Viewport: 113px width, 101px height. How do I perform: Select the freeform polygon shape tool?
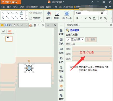(21, 13)
